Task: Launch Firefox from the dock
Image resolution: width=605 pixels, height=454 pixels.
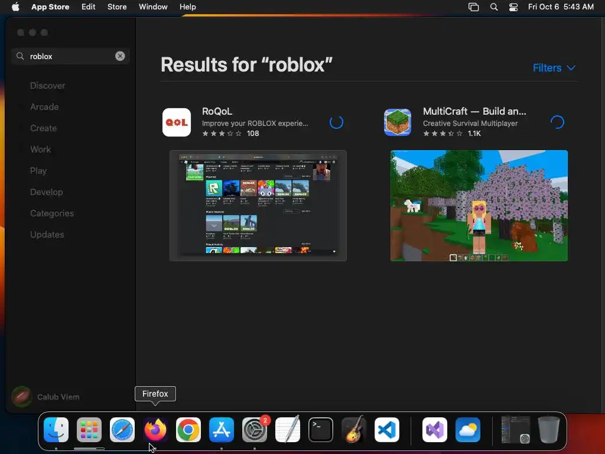Action: click(x=155, y=430)
